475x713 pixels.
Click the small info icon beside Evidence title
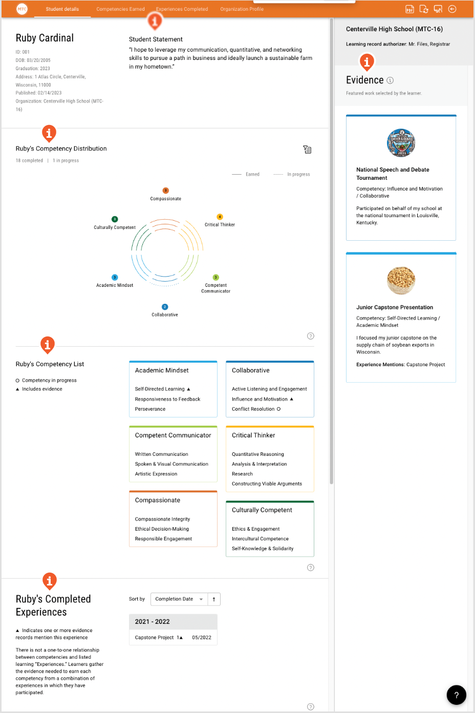point(390,80)
